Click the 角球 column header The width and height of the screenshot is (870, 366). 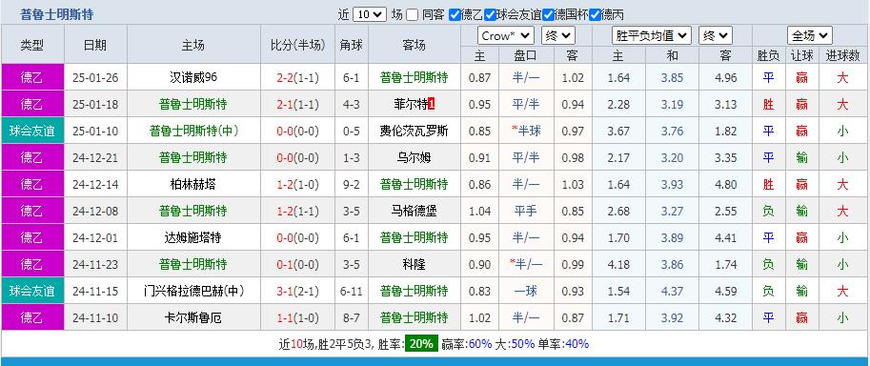click(x=352, y=45)
